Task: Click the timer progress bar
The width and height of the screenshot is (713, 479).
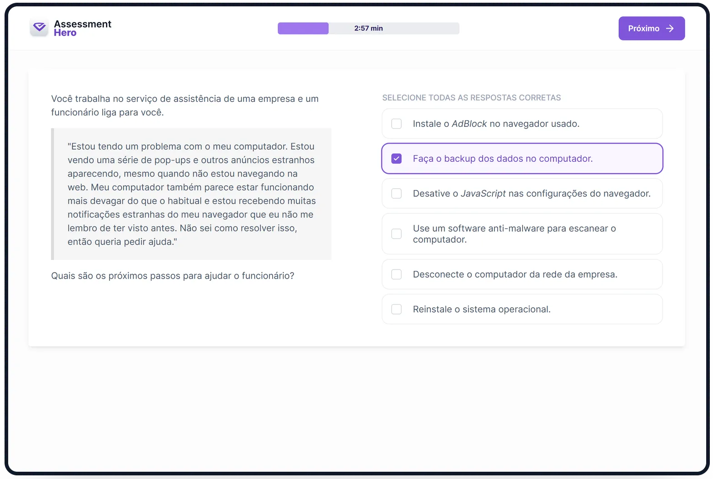Action: pyautogui.click(x=369, y=28)
